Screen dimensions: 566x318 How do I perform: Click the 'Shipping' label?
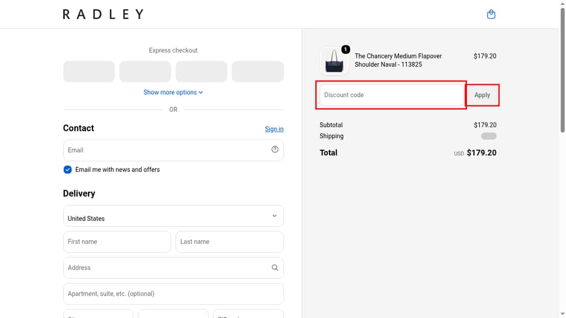point(331,136)
